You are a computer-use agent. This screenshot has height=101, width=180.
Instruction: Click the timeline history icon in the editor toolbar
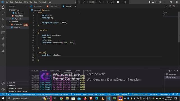click(x=170, y=6)
